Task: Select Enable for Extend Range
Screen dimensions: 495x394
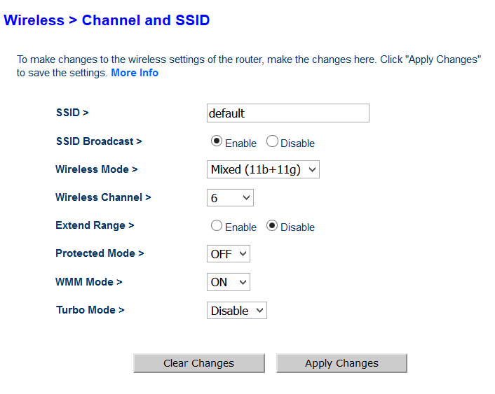Action: [x=217, y=226]
